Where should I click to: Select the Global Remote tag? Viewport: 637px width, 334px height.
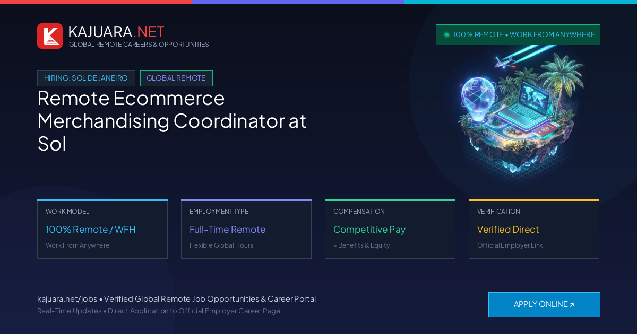(176, 78)
